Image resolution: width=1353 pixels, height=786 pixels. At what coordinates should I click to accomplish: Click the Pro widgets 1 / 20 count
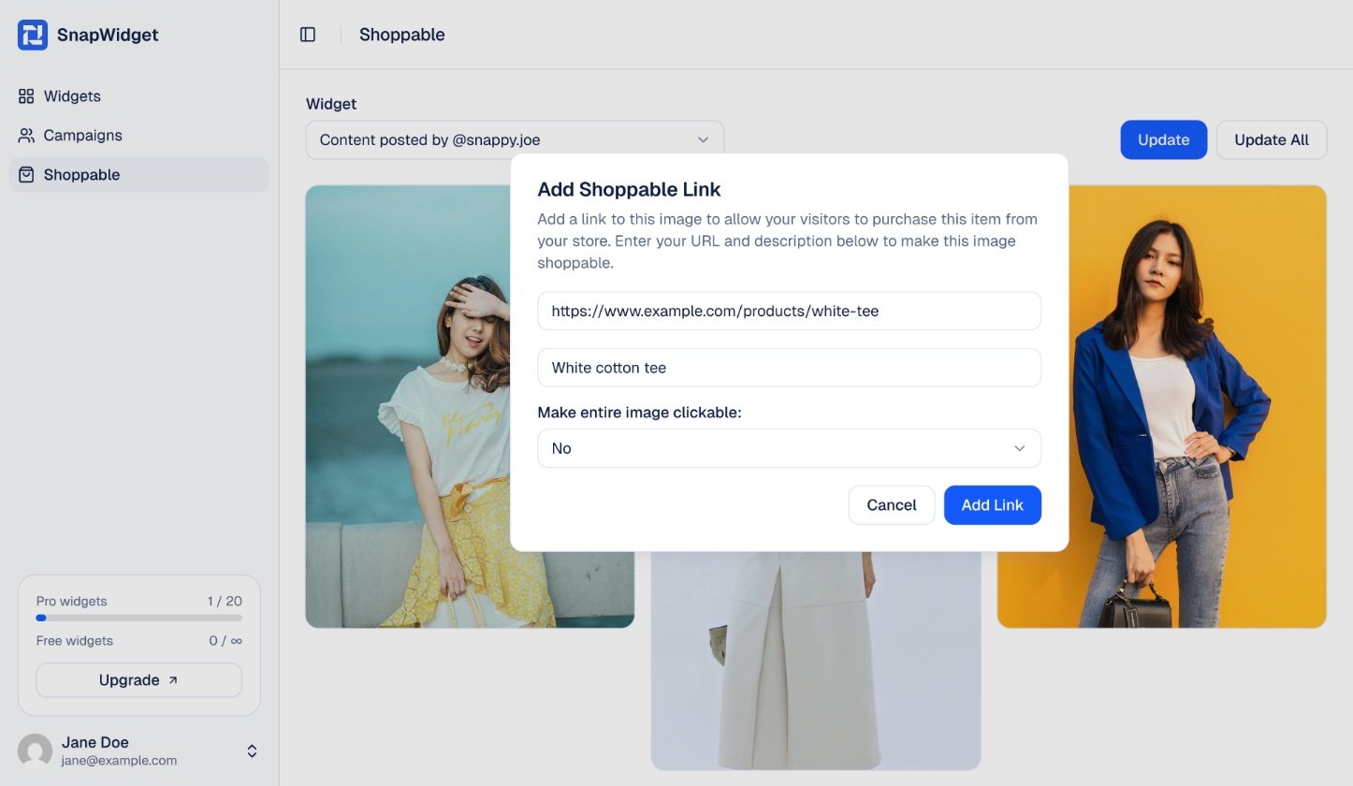coord(225,601)
